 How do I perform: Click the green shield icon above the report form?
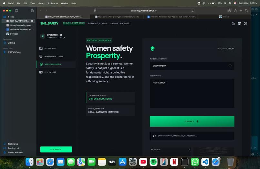(152, 49)
